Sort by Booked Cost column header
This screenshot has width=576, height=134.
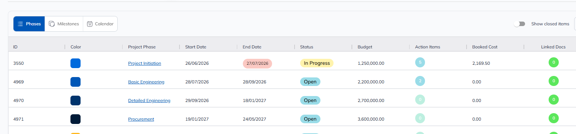[485, 47]
